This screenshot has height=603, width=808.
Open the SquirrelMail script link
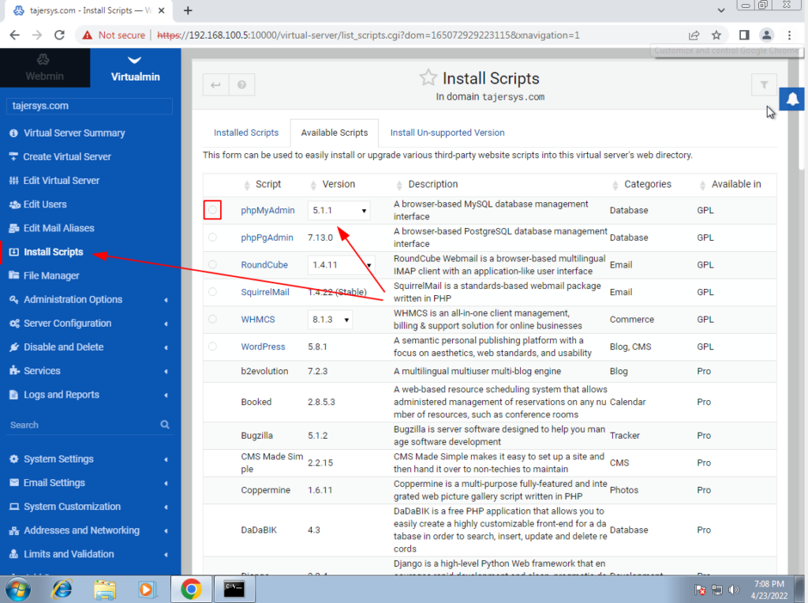[x=265, y=292]
